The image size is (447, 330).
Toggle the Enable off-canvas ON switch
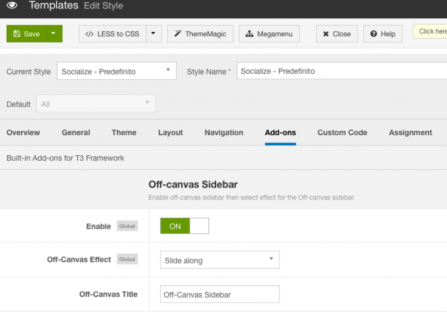184,226
